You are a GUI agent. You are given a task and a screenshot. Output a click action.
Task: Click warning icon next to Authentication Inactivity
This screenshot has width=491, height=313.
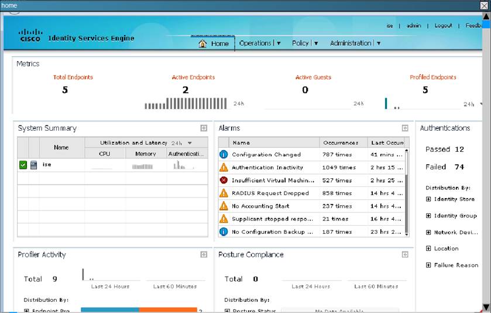(x=223, y=168)
